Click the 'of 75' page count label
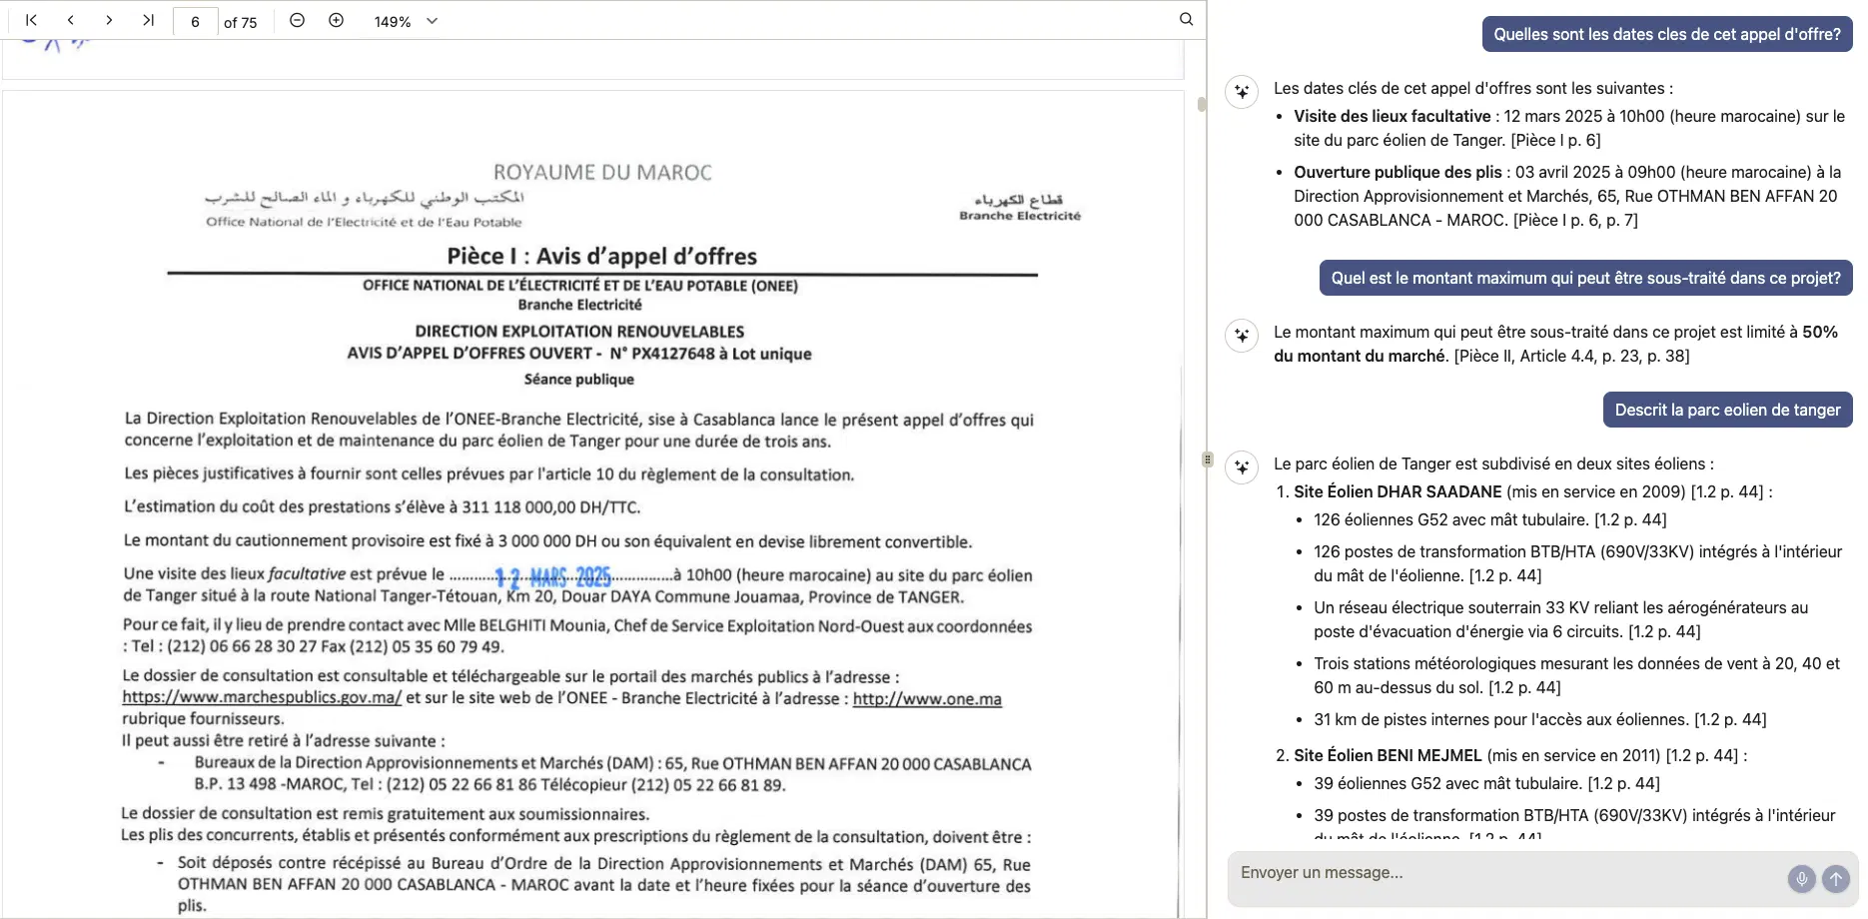1868x919 pixels. (240, 22)
